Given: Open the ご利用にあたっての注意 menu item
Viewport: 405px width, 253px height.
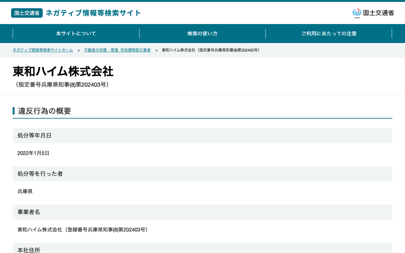Looking at the screenshot, I should (x=329, y=34).
